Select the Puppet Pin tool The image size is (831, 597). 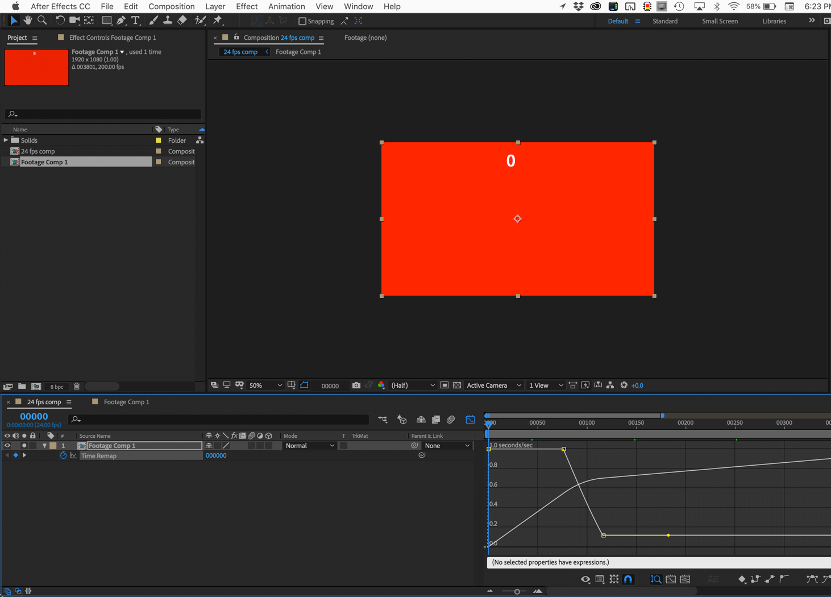[x=217, y=20]
